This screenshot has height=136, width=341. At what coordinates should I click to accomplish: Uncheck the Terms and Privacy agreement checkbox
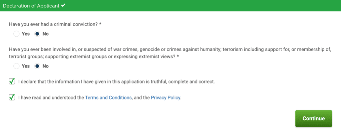tap(12, 97)
